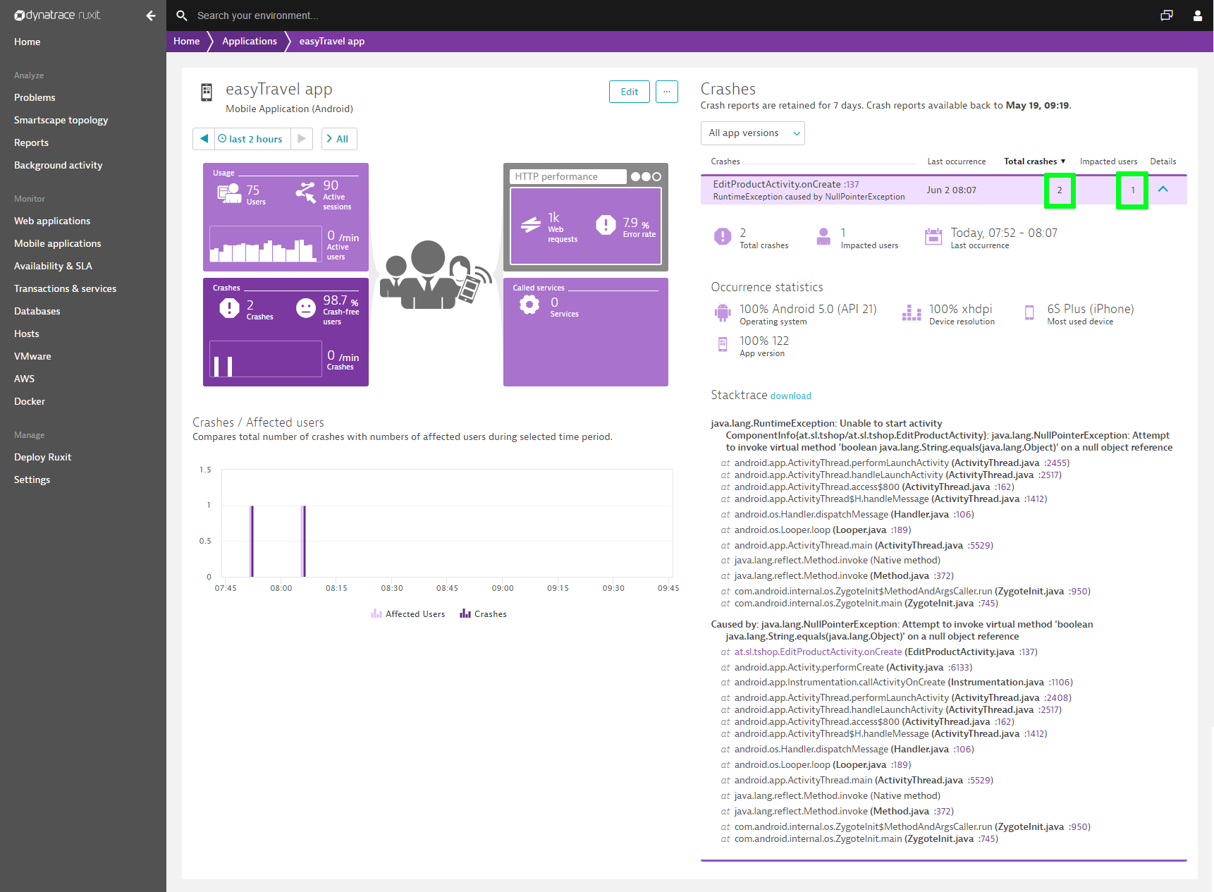Click the central users illustration

coord(436,274)
